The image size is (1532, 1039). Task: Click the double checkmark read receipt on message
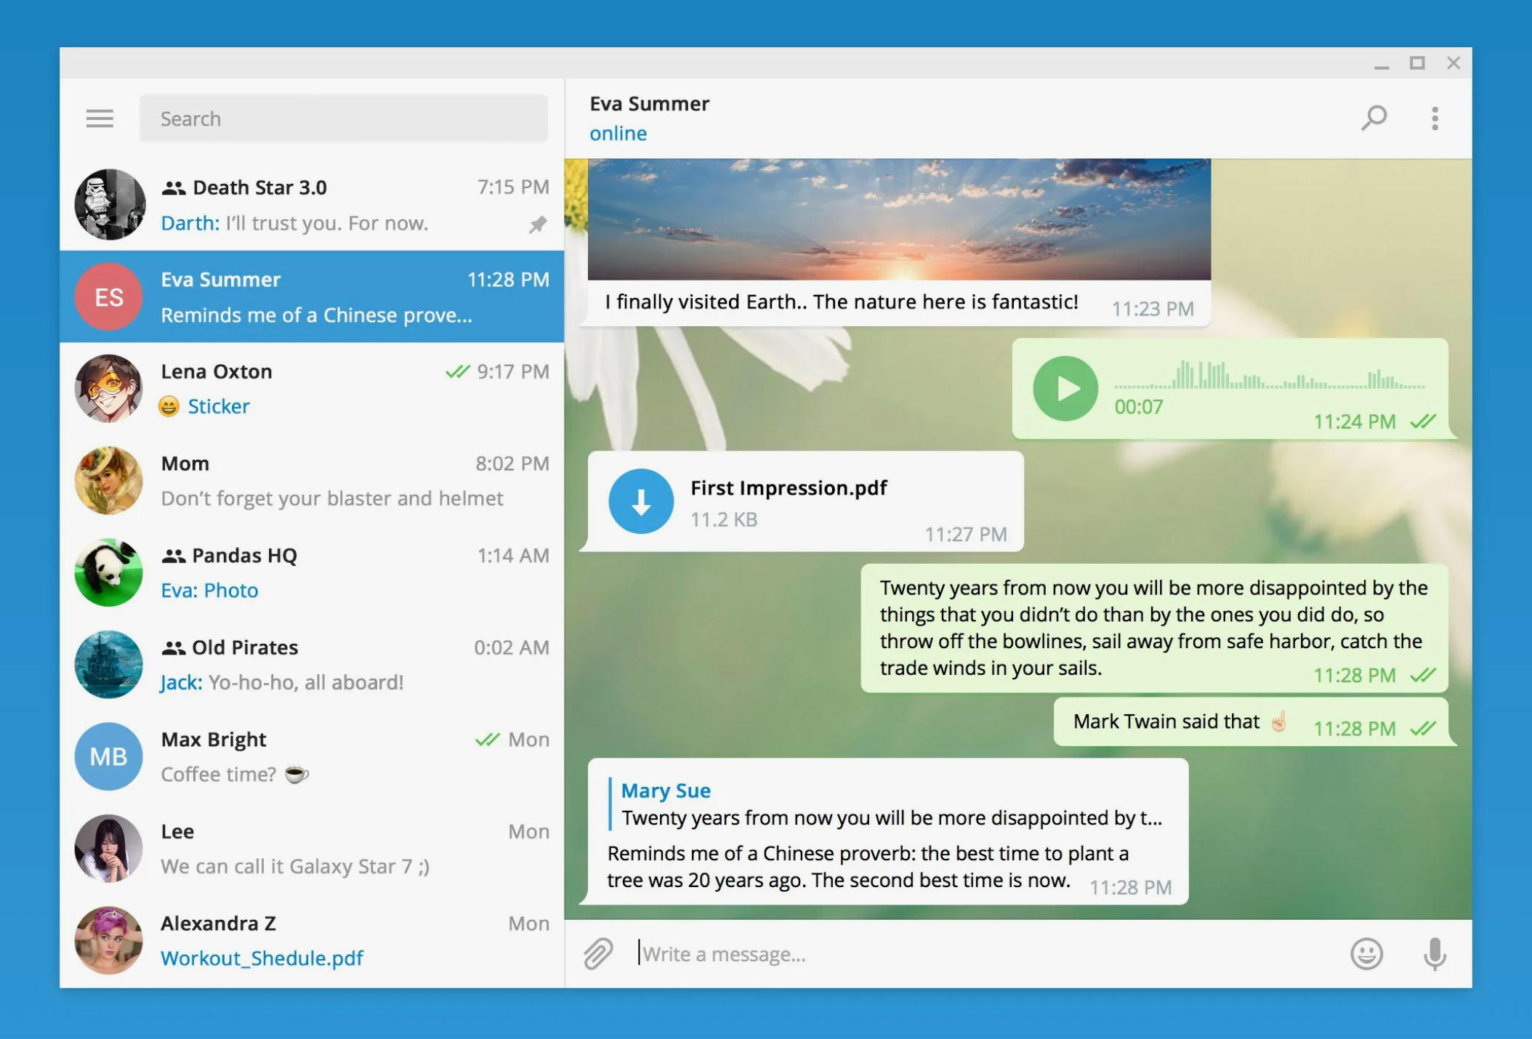click(x=1423, y=415)
